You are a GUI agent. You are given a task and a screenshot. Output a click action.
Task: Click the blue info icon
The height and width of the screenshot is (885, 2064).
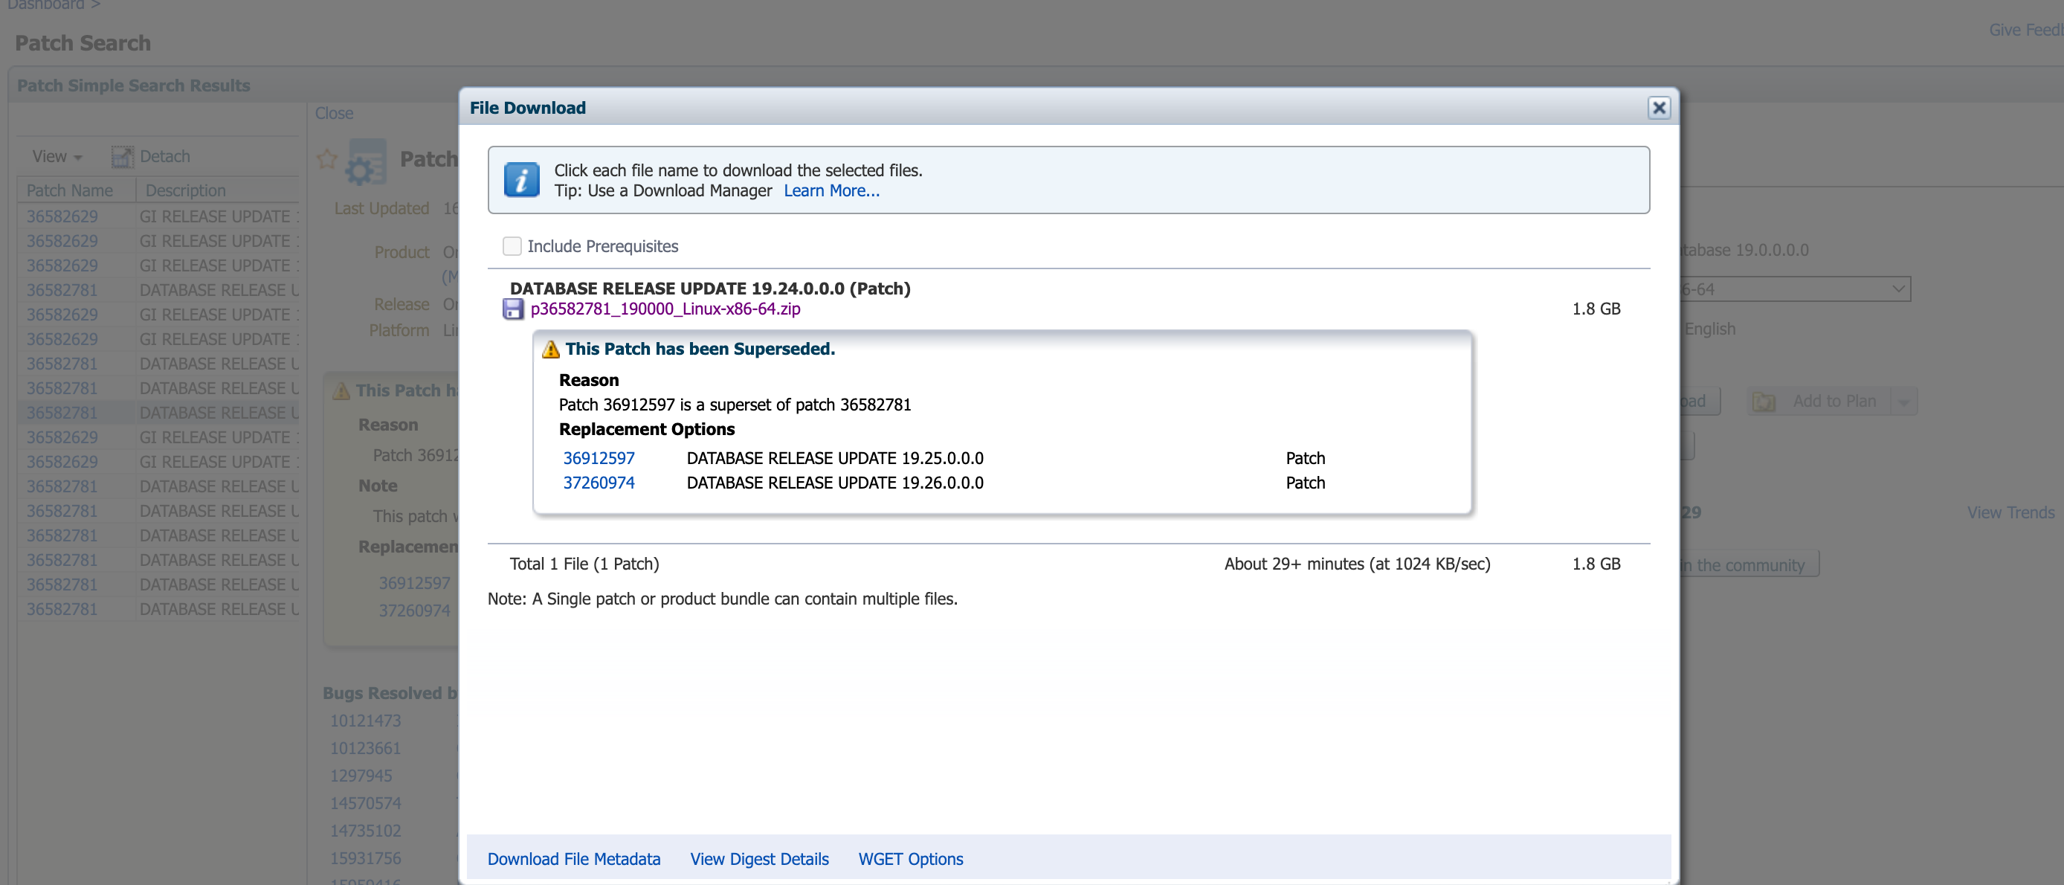click(520, 179)
